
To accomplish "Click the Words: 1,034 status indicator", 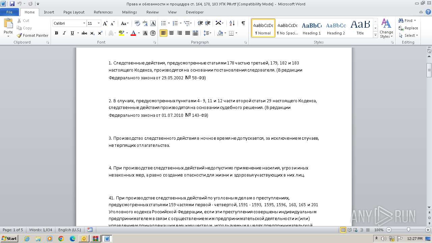I will pyautogui.click(x=40, y=230).
